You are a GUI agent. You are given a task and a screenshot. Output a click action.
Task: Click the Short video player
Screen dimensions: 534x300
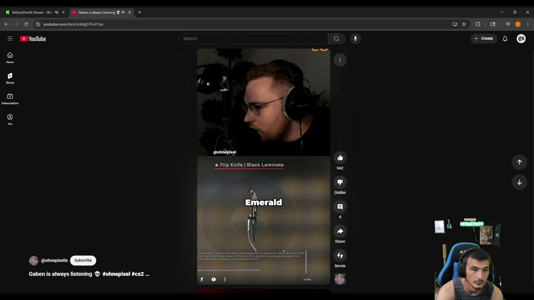point(263,166)
